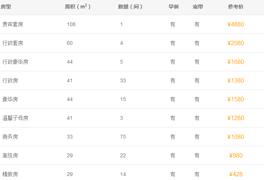Viewport: 264px width, 180px height.
Task: Click the 行政房 room name
Action: (x=10, y=81)
